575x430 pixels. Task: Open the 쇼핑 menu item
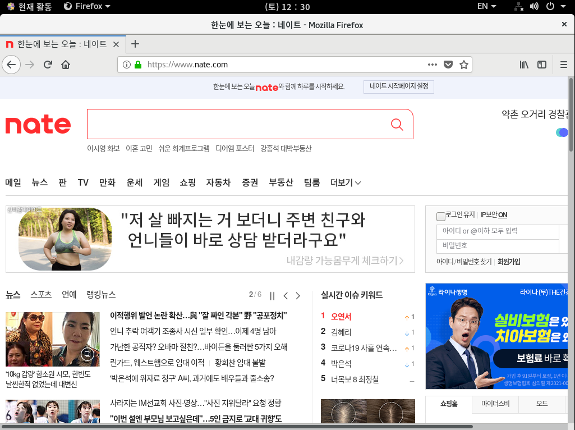pyautogui.click(x=188, y=182)
